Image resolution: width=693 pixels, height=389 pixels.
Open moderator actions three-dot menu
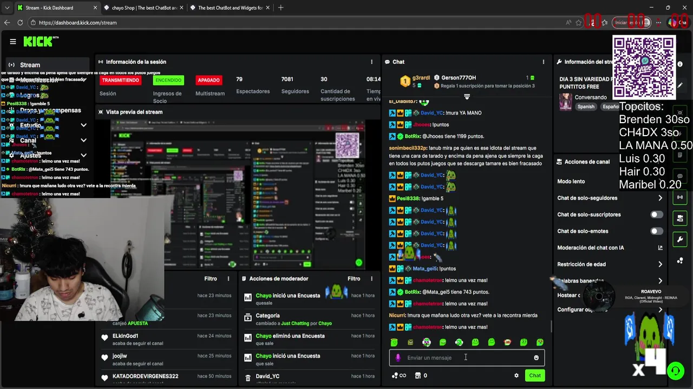click(371, 279)
